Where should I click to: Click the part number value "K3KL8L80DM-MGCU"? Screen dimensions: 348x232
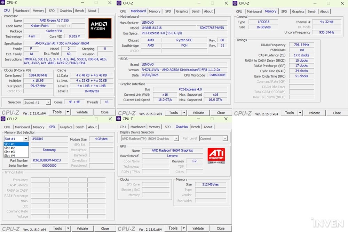pyautogui.click(x=49, y=160)
